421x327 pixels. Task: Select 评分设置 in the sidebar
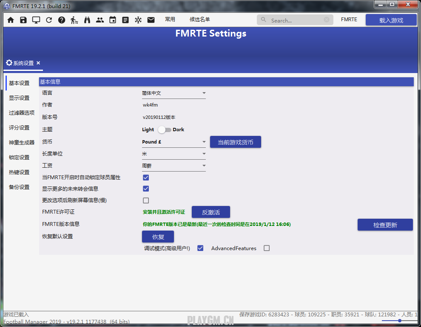pyautogui.click(x=19, y=127)
